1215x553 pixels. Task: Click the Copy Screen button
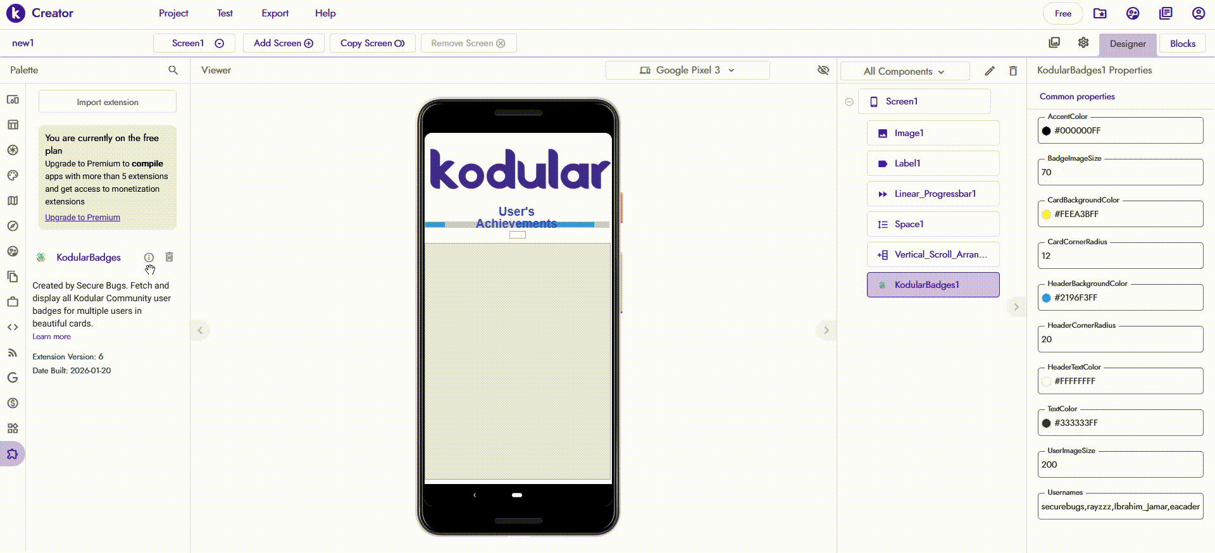pos(373,43)
